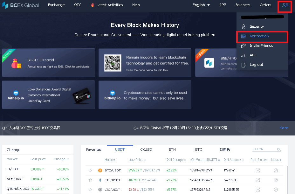Screen dimensions: 295x194
Task: Sort market table by 24H Amount
Action: tap(233, 160)
